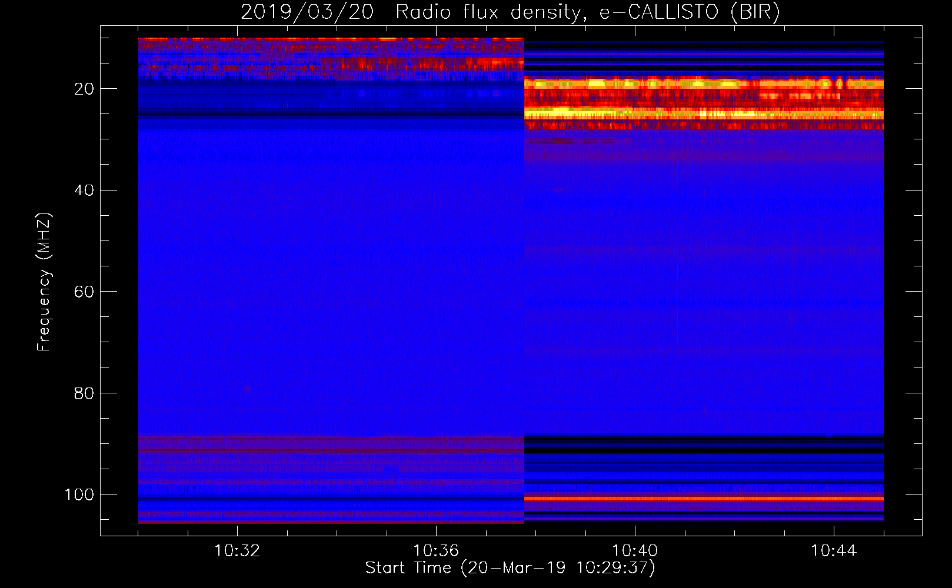Click the red-orange horizontal line at 101 MHz

pos(704,499)
